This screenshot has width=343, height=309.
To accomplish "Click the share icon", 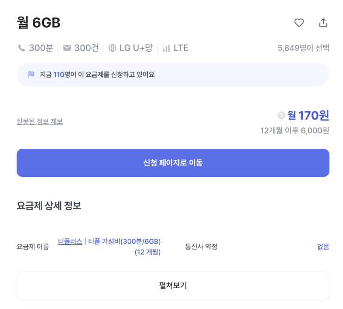I will 323,23.
